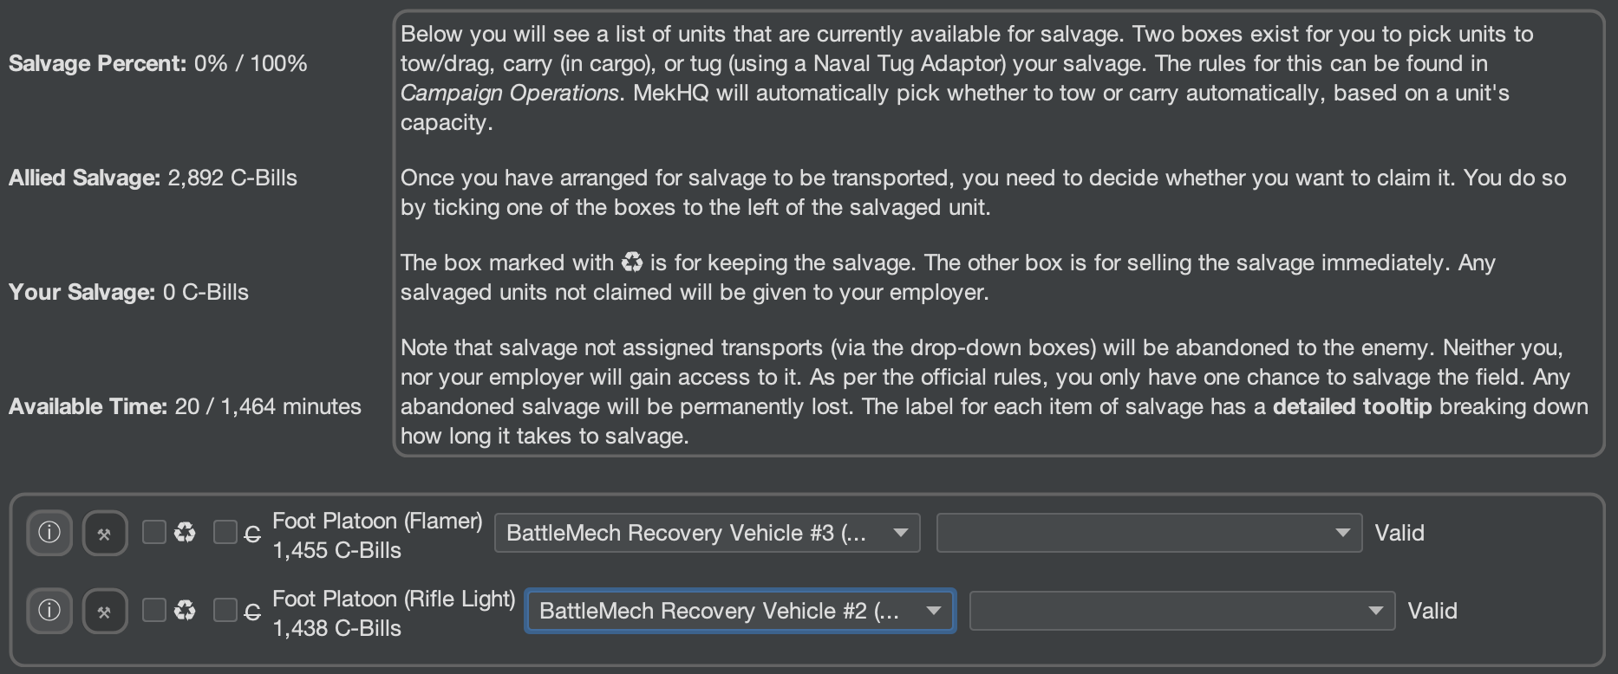Tick the keep-salvage checkbox for Foot Platoon (Flamer)
Image resolution: width=1618 pixels, height=674 pixels.
pyautogui.click(x=154, y=532)
